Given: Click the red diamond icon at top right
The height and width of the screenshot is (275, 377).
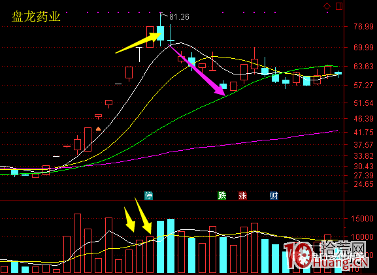Looking at the screenshot, I should tap(327, 6).
